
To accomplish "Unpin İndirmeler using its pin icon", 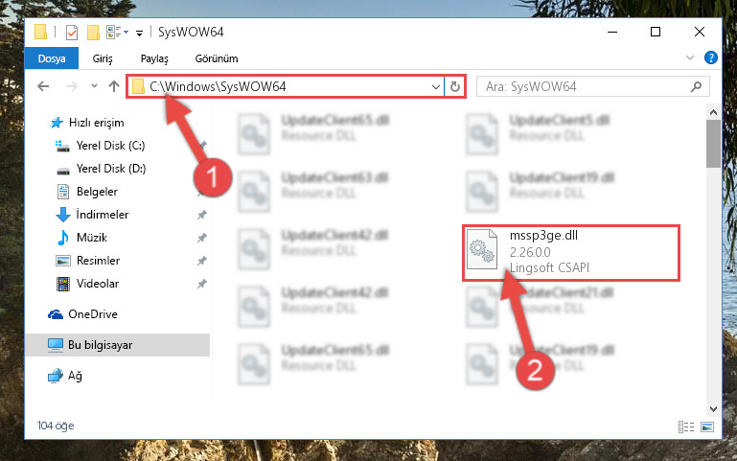I will point(201,215).
